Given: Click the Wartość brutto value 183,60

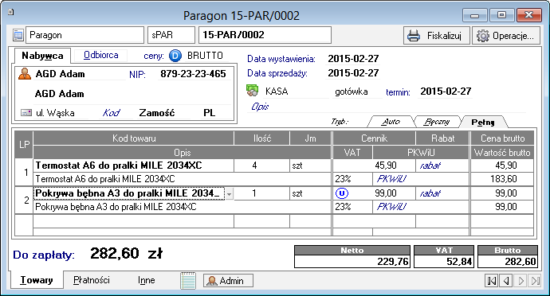Looking at the screenshot, I should tap(503, 179).
